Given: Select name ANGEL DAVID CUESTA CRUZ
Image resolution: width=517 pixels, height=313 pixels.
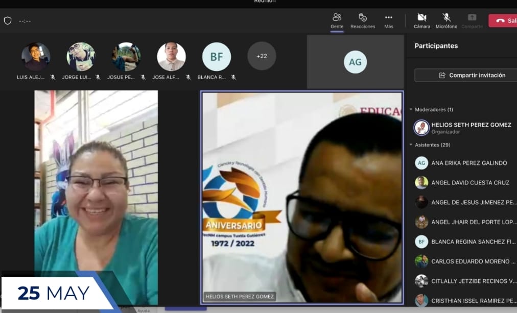Looking at the screenshot, I should pos(470,182).
